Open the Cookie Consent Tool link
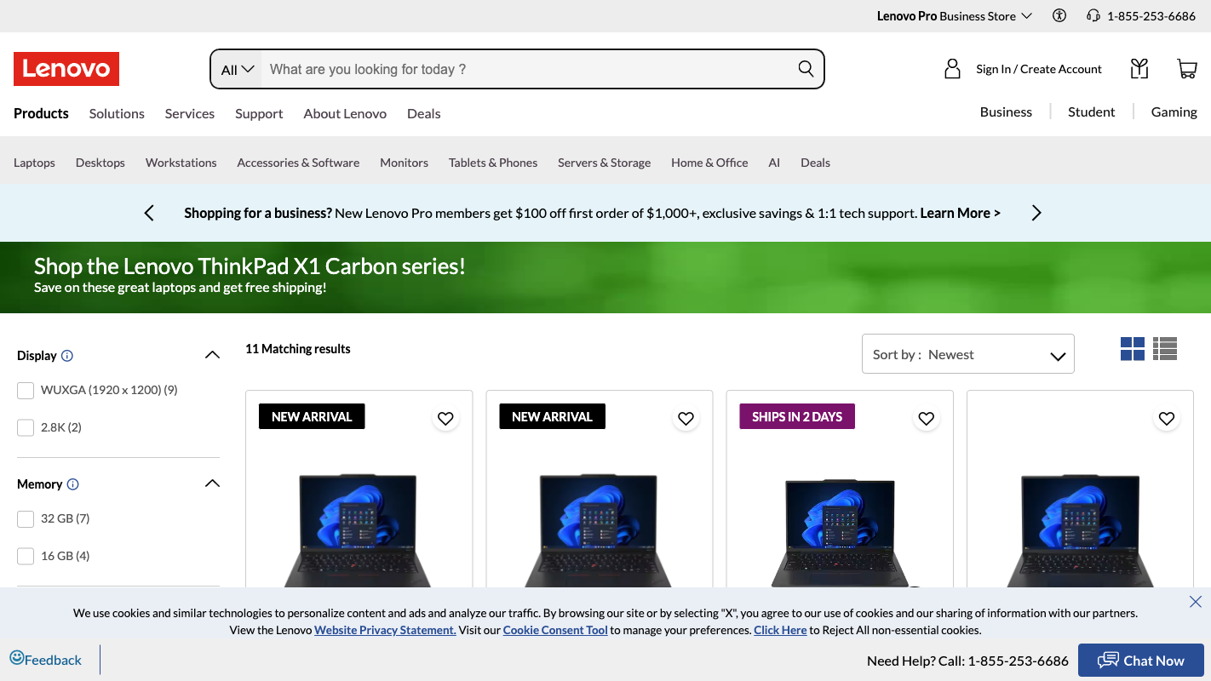This screenshot has width=1211, height=681. (555, 630)
